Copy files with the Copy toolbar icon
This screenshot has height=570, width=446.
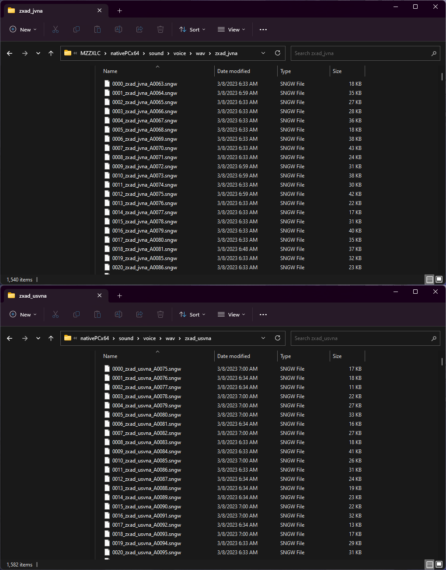[77, 29]
